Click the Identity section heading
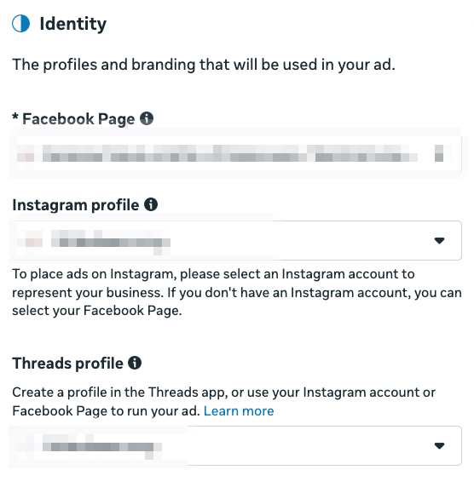Image resolution: width=474 pixels, height=487 pixels. (73, 24)
